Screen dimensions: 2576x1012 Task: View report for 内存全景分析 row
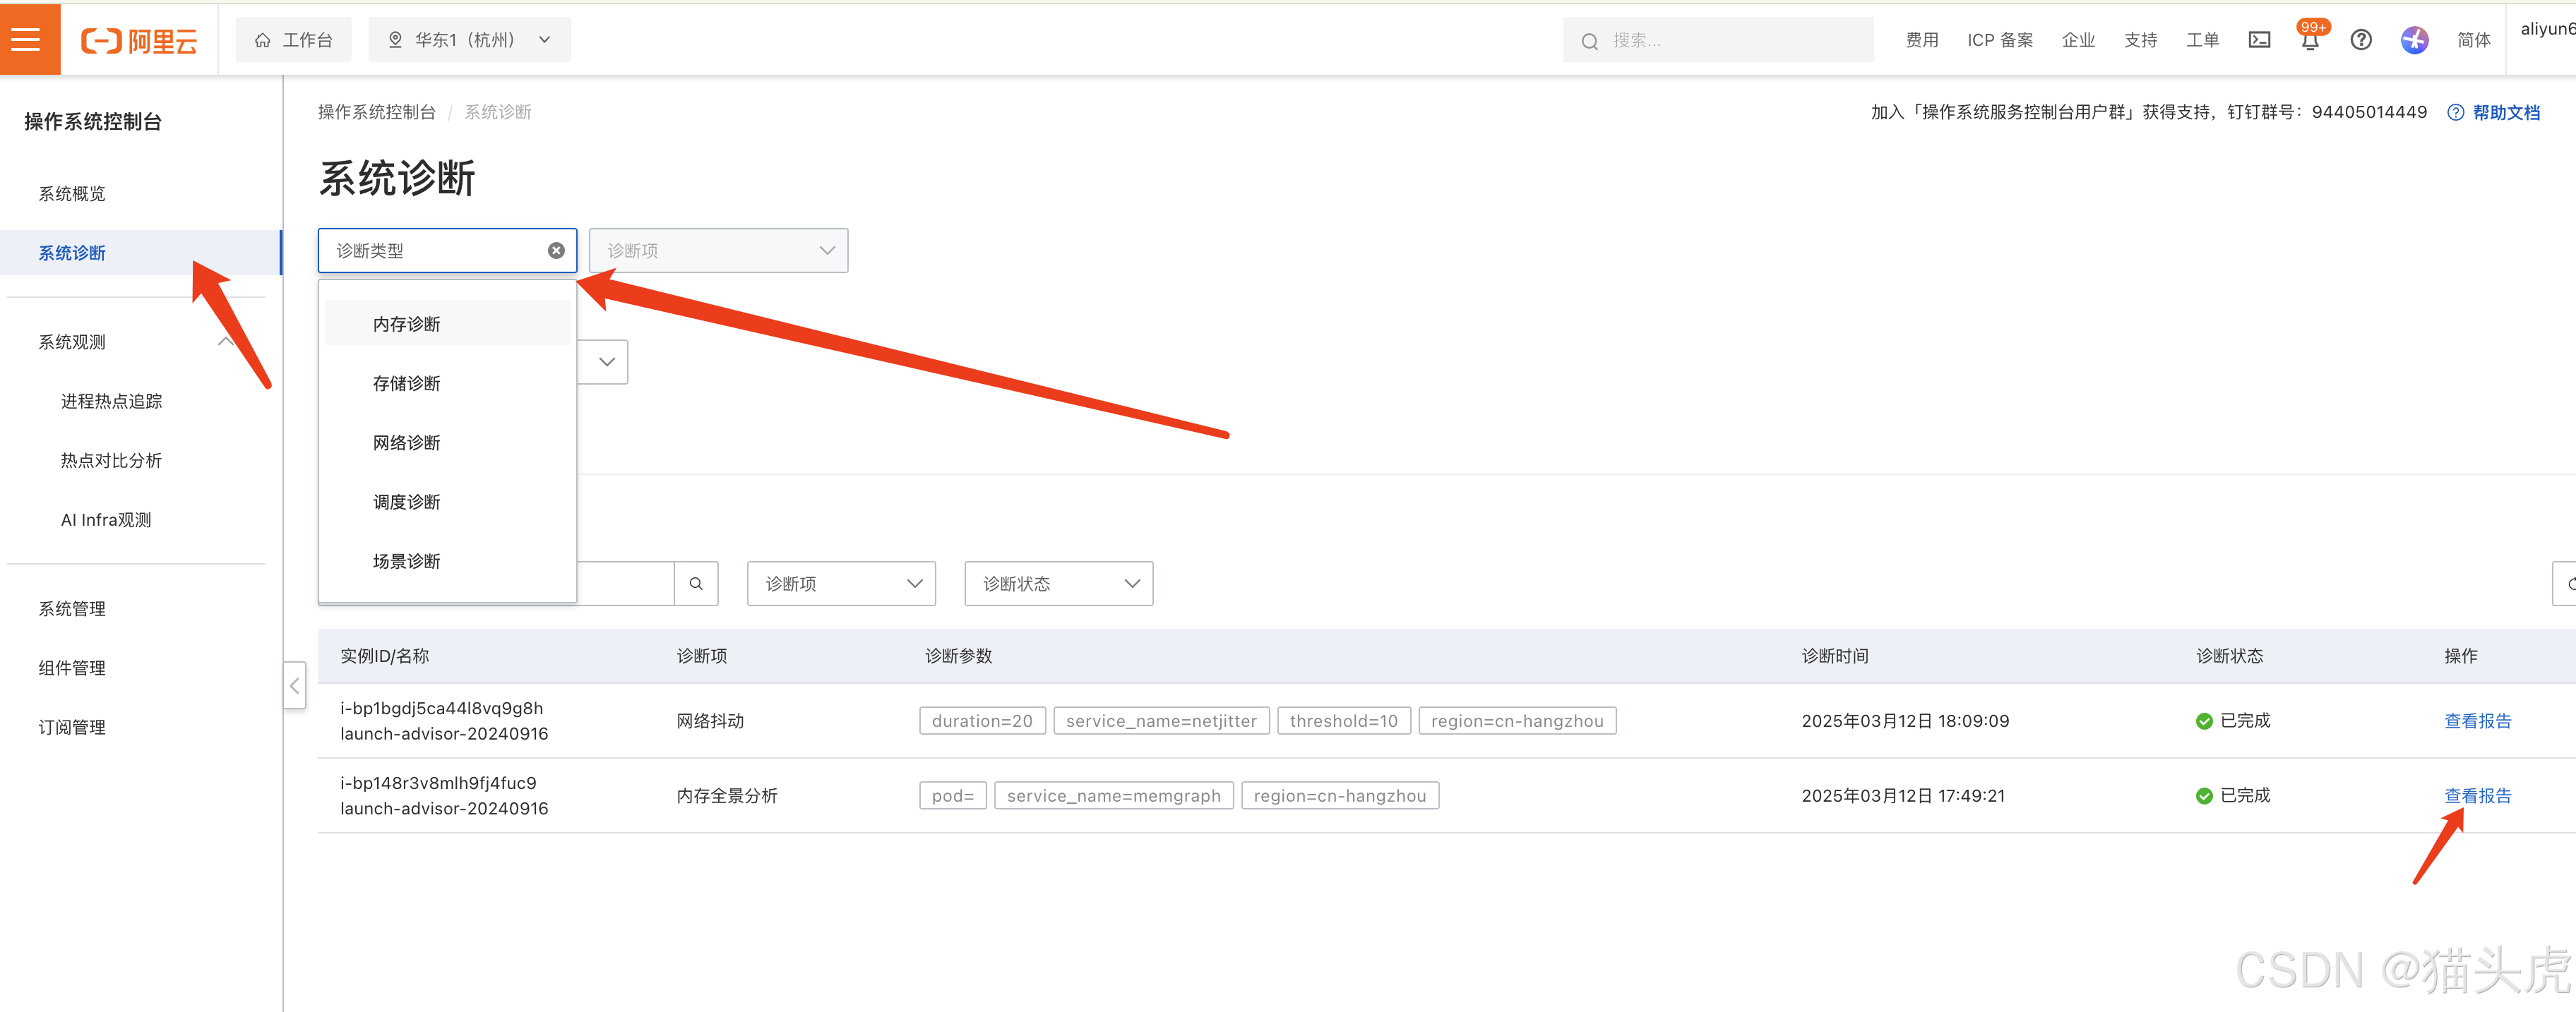pos(2477,795)
